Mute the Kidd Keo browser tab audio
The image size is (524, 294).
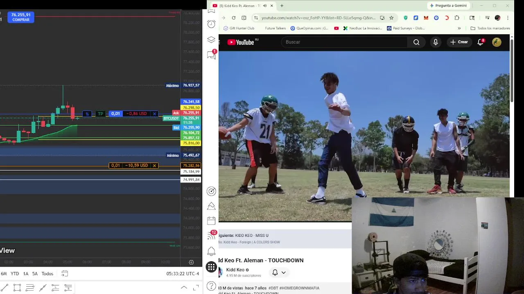[x=265, y=6]
